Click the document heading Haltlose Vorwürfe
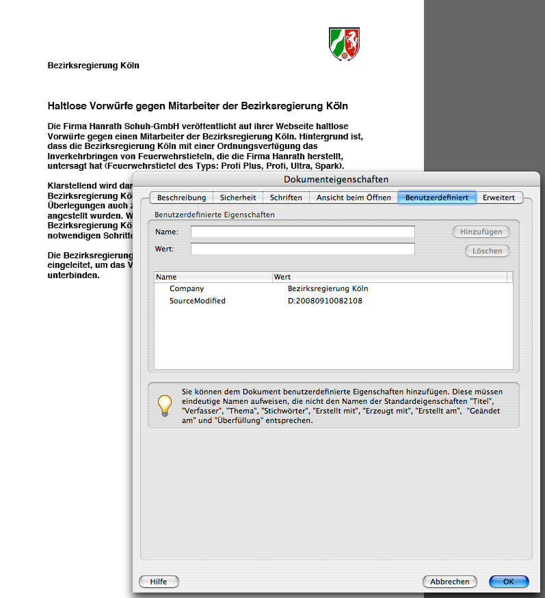The width and height of the screenshot is (545, 598). [x=198, y=106]
